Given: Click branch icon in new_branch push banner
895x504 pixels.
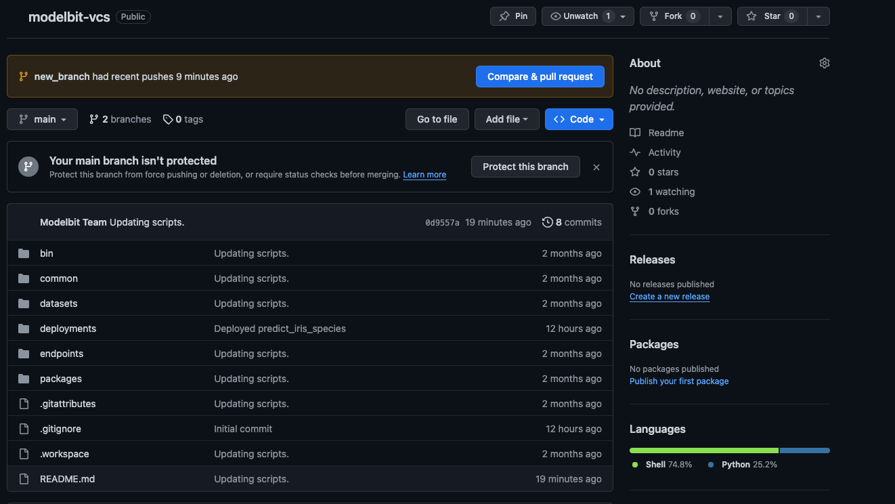Looking at the screenshot, I should point(24,77).
